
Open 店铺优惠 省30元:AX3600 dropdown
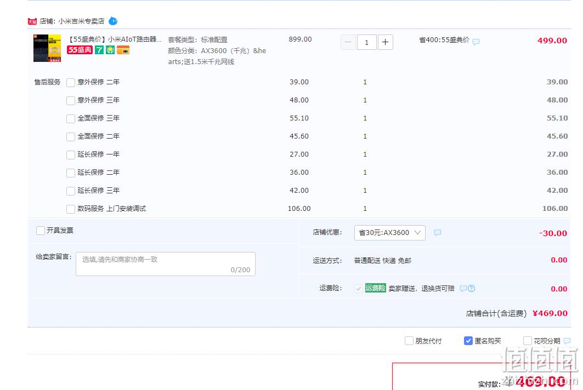389,232
